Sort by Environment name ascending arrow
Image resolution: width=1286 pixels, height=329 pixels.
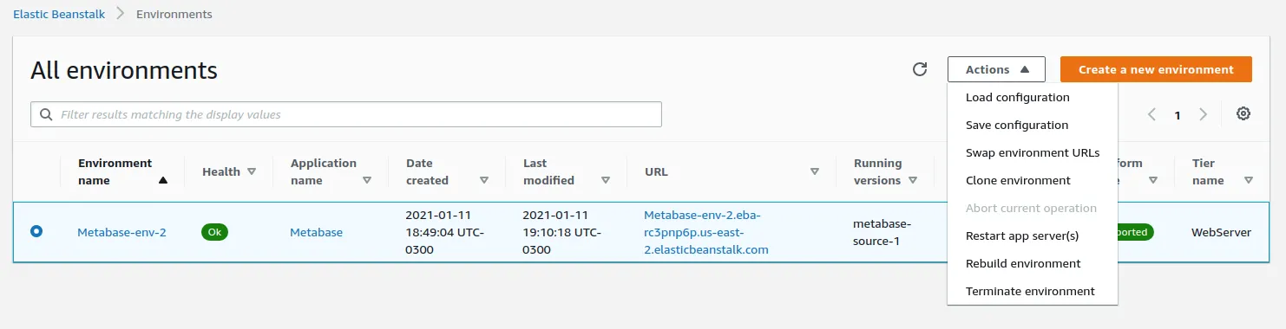pos(163,180)
